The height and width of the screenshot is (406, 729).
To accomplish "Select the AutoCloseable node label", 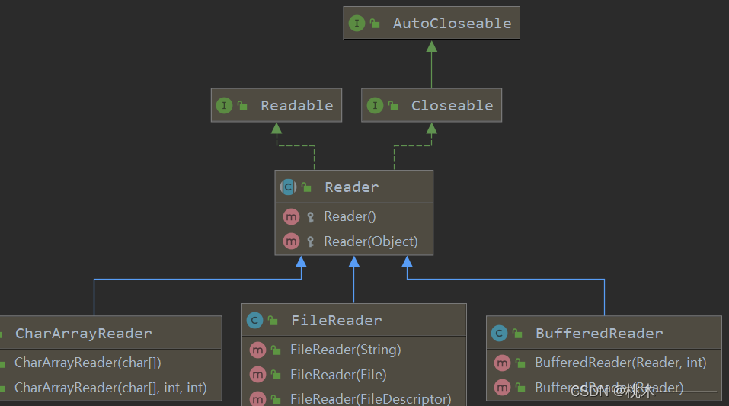I will pos(452,24).
